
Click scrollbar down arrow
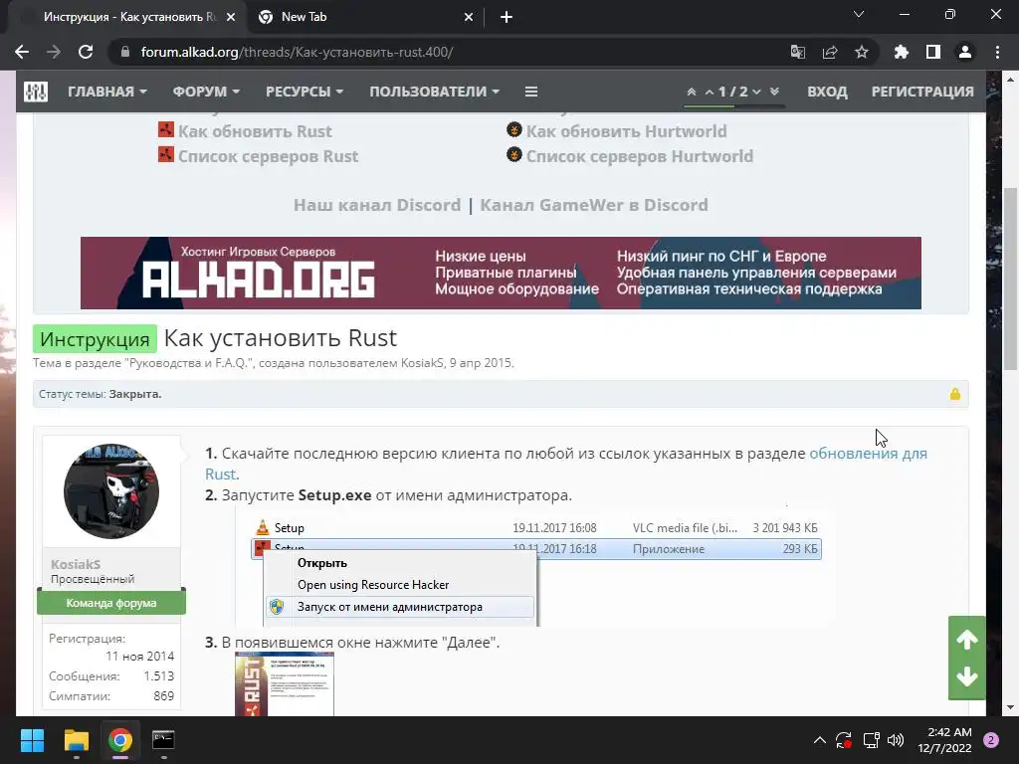tap(1010, 707)
